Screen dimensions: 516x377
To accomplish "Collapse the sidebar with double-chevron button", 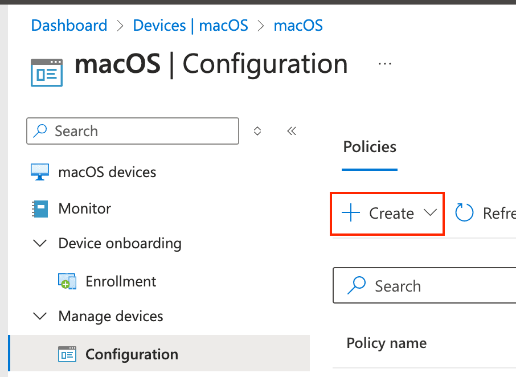I will tap(291, 130).
